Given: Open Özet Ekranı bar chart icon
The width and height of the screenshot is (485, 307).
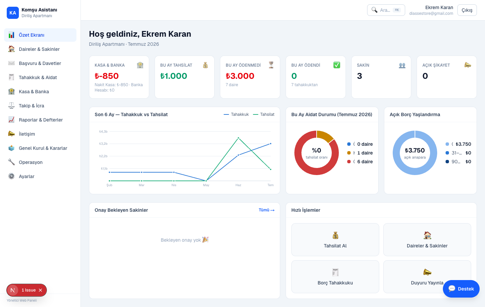Looking at the screenshot, I should [x=11, y=35].
